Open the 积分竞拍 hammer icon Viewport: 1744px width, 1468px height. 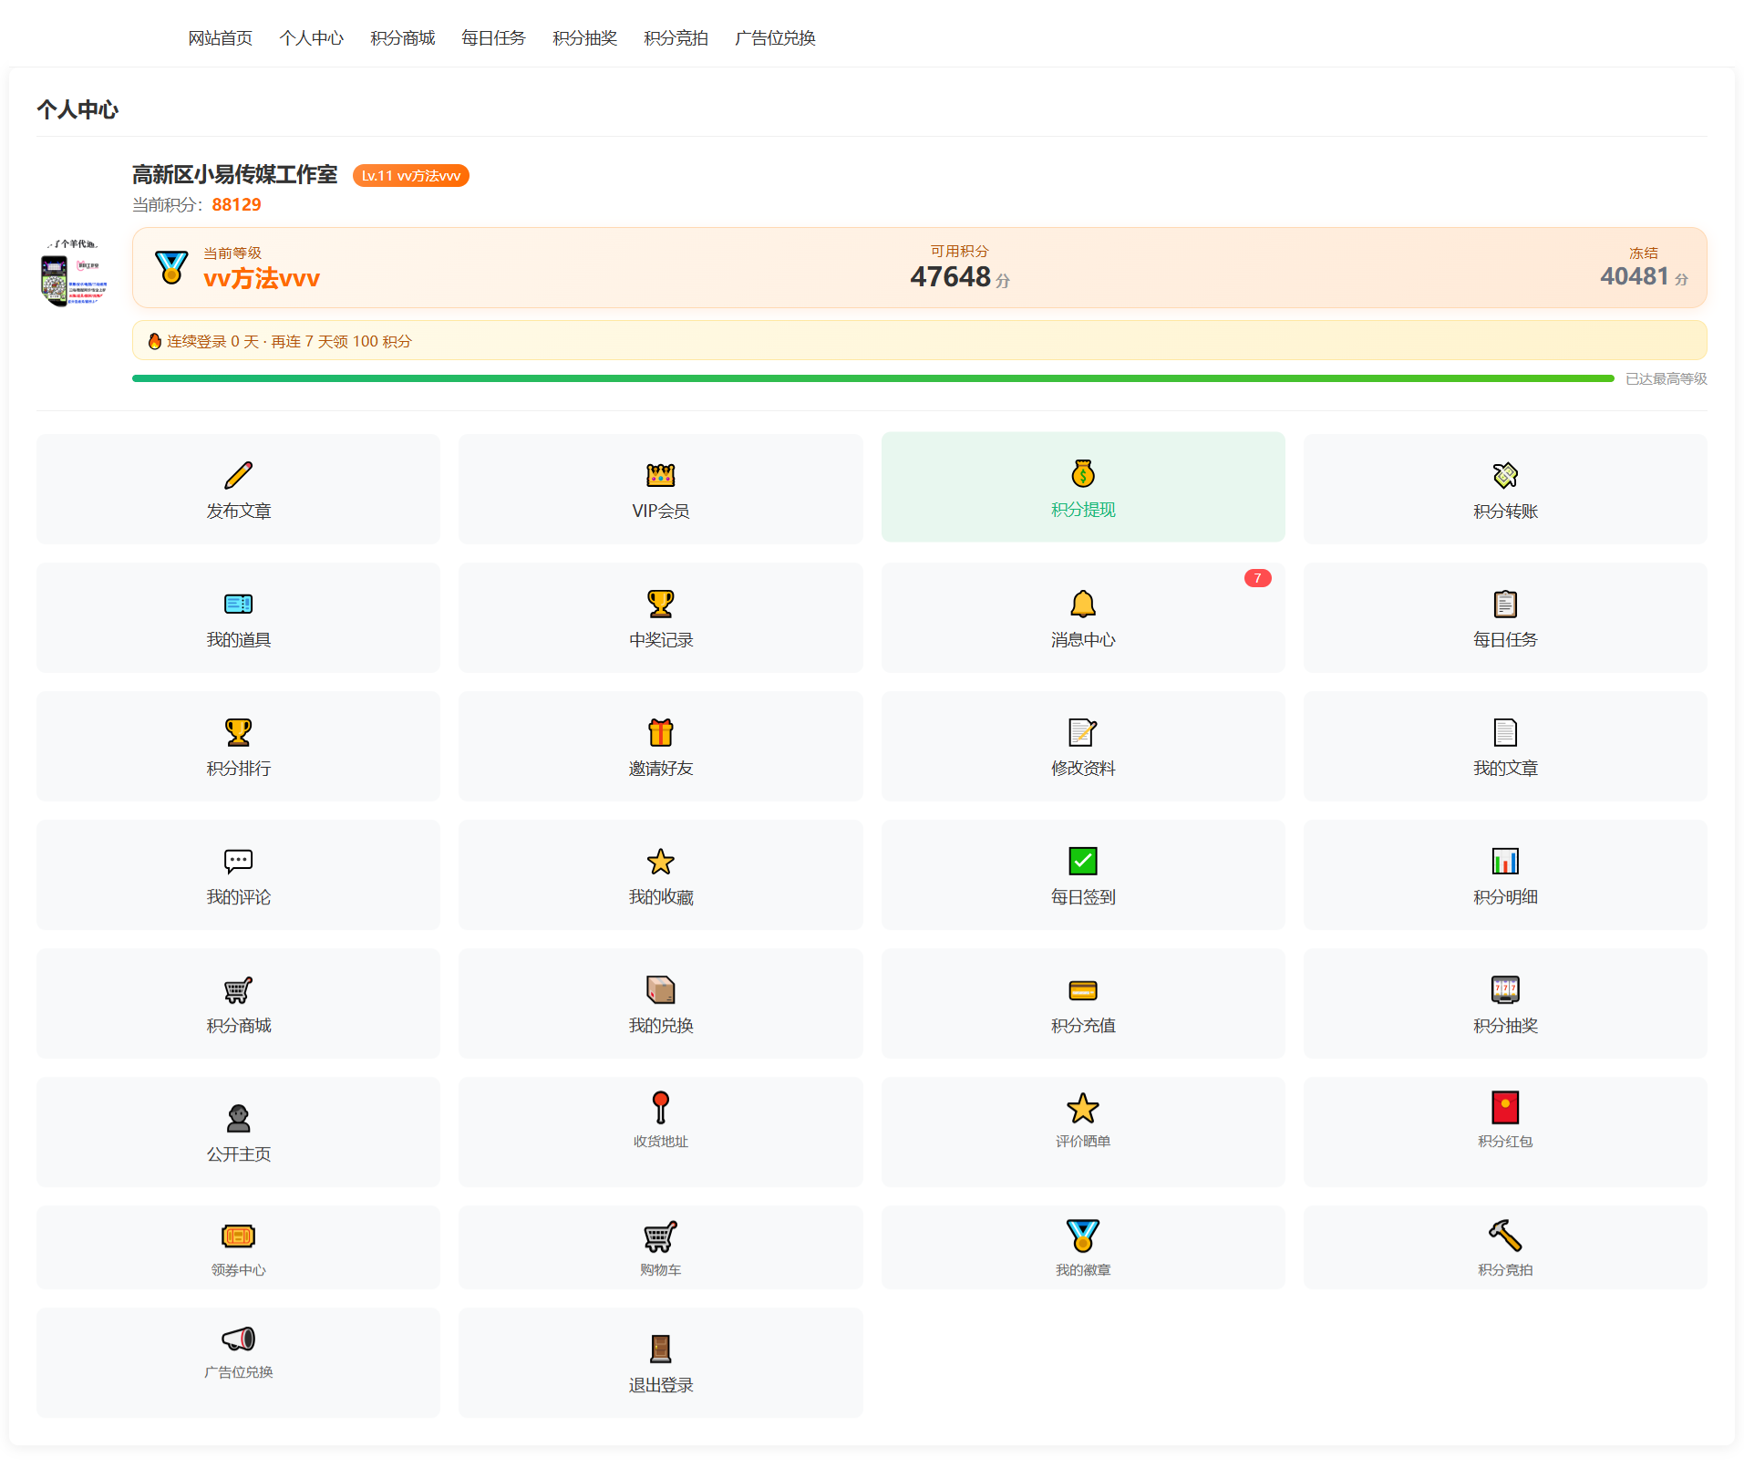[x=1505, y=1235]
